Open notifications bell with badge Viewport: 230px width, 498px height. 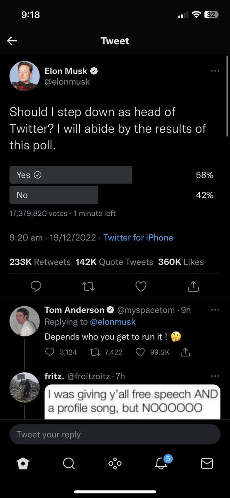161,462
